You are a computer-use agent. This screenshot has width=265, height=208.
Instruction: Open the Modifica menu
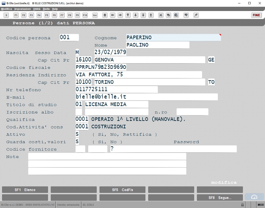(7, 9)
